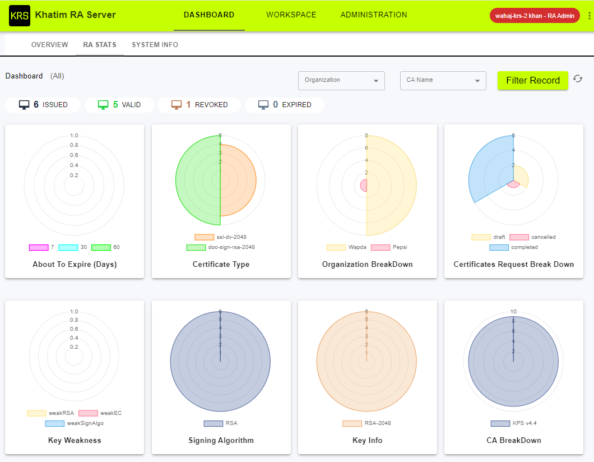Click the 6 Issued stat chip
This screenshot has width=594, height=462.
pyautogui.click(x=43, y=105)
